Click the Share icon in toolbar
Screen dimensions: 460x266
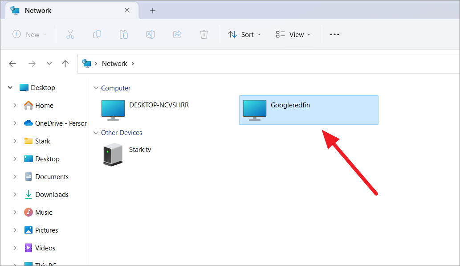point(177,34)
